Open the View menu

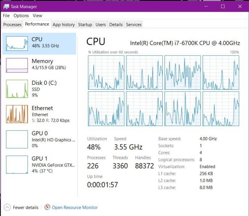pyautogui.click(x=37, y=16)
